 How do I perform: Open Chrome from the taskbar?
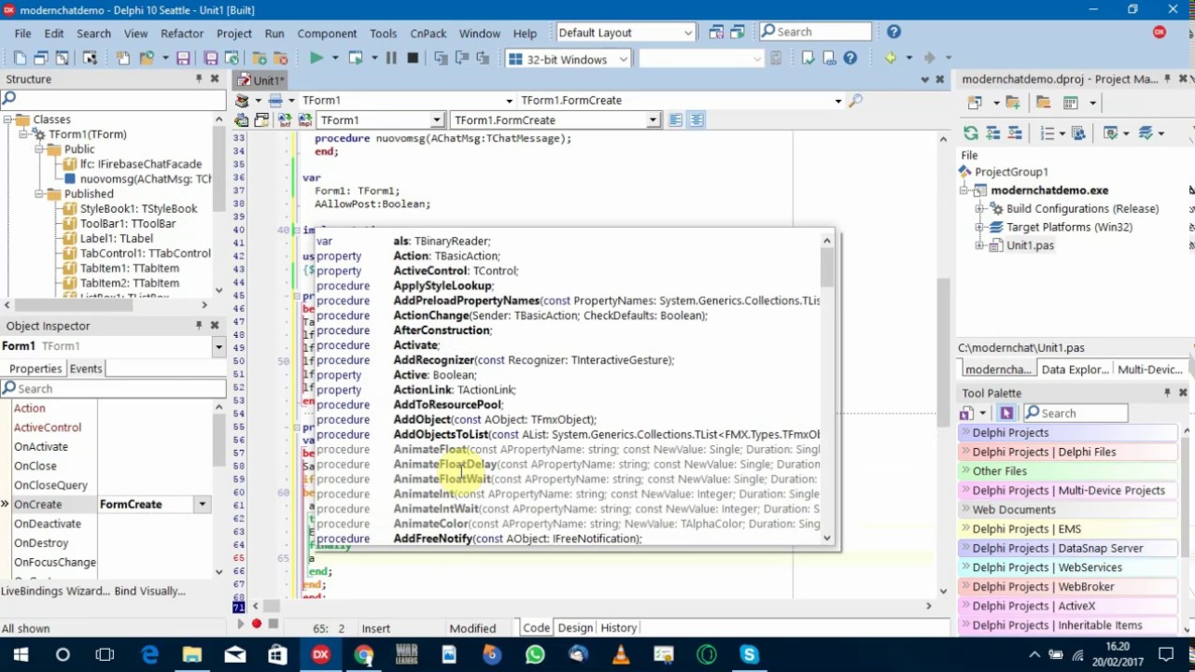(363, 655)
